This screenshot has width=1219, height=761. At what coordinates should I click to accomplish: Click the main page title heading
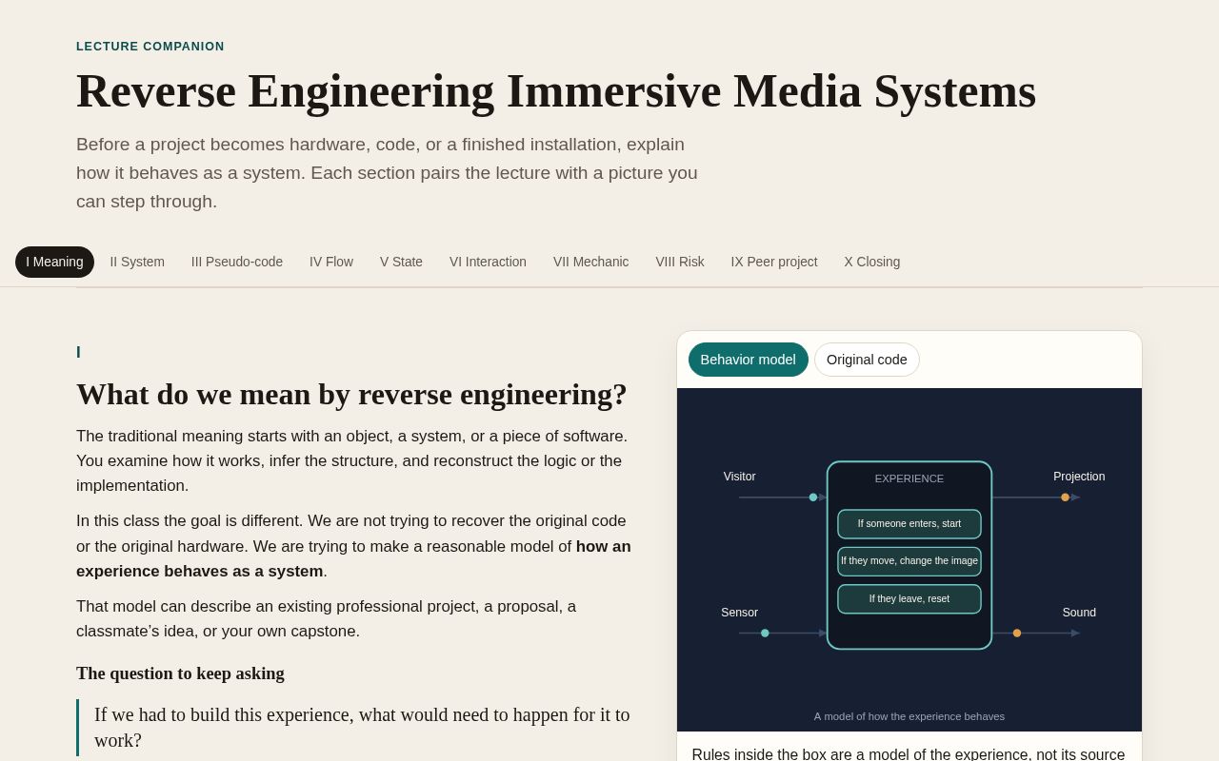556,91
